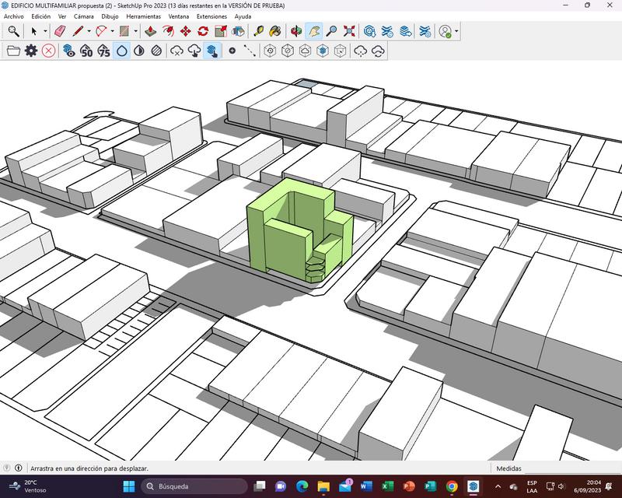Activate the Push/Pull tool
Image resolution: width=622 pixels, height=498 pixels.
click(152, 31)
